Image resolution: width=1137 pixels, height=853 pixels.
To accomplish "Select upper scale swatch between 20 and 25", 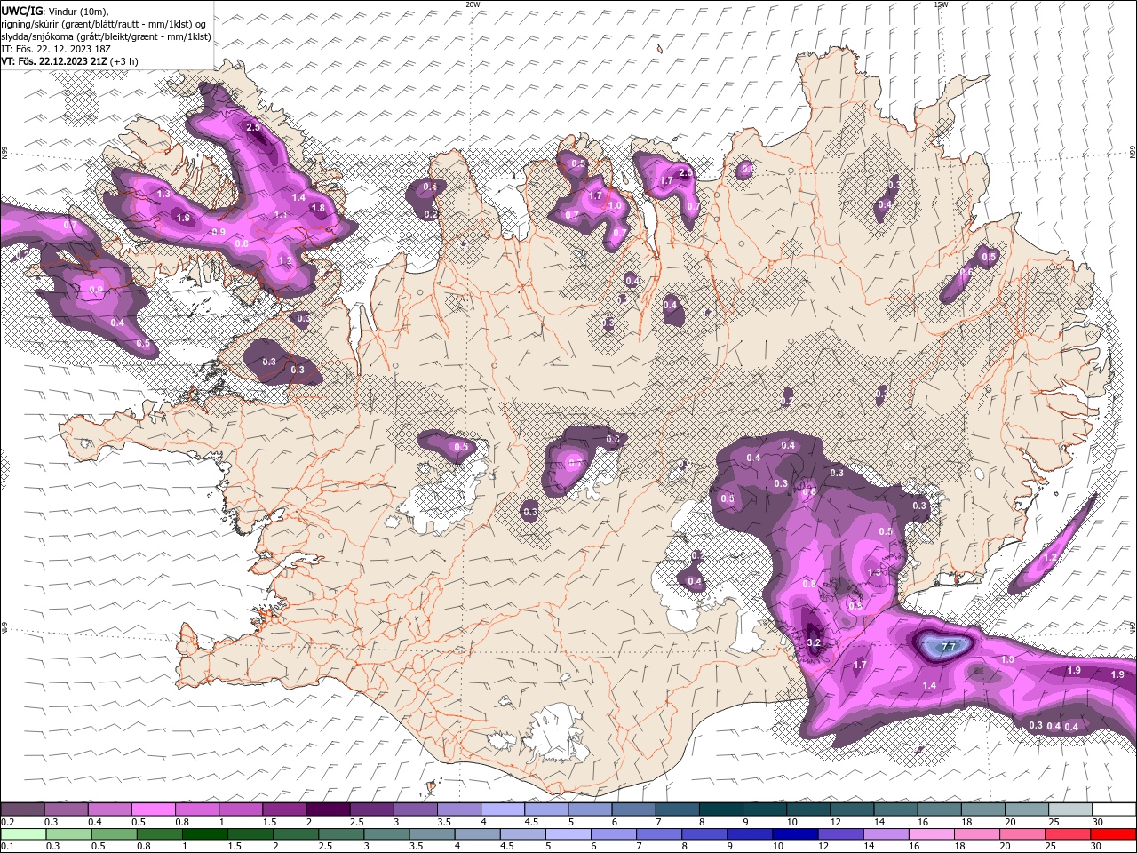I will click(1027, 809).
